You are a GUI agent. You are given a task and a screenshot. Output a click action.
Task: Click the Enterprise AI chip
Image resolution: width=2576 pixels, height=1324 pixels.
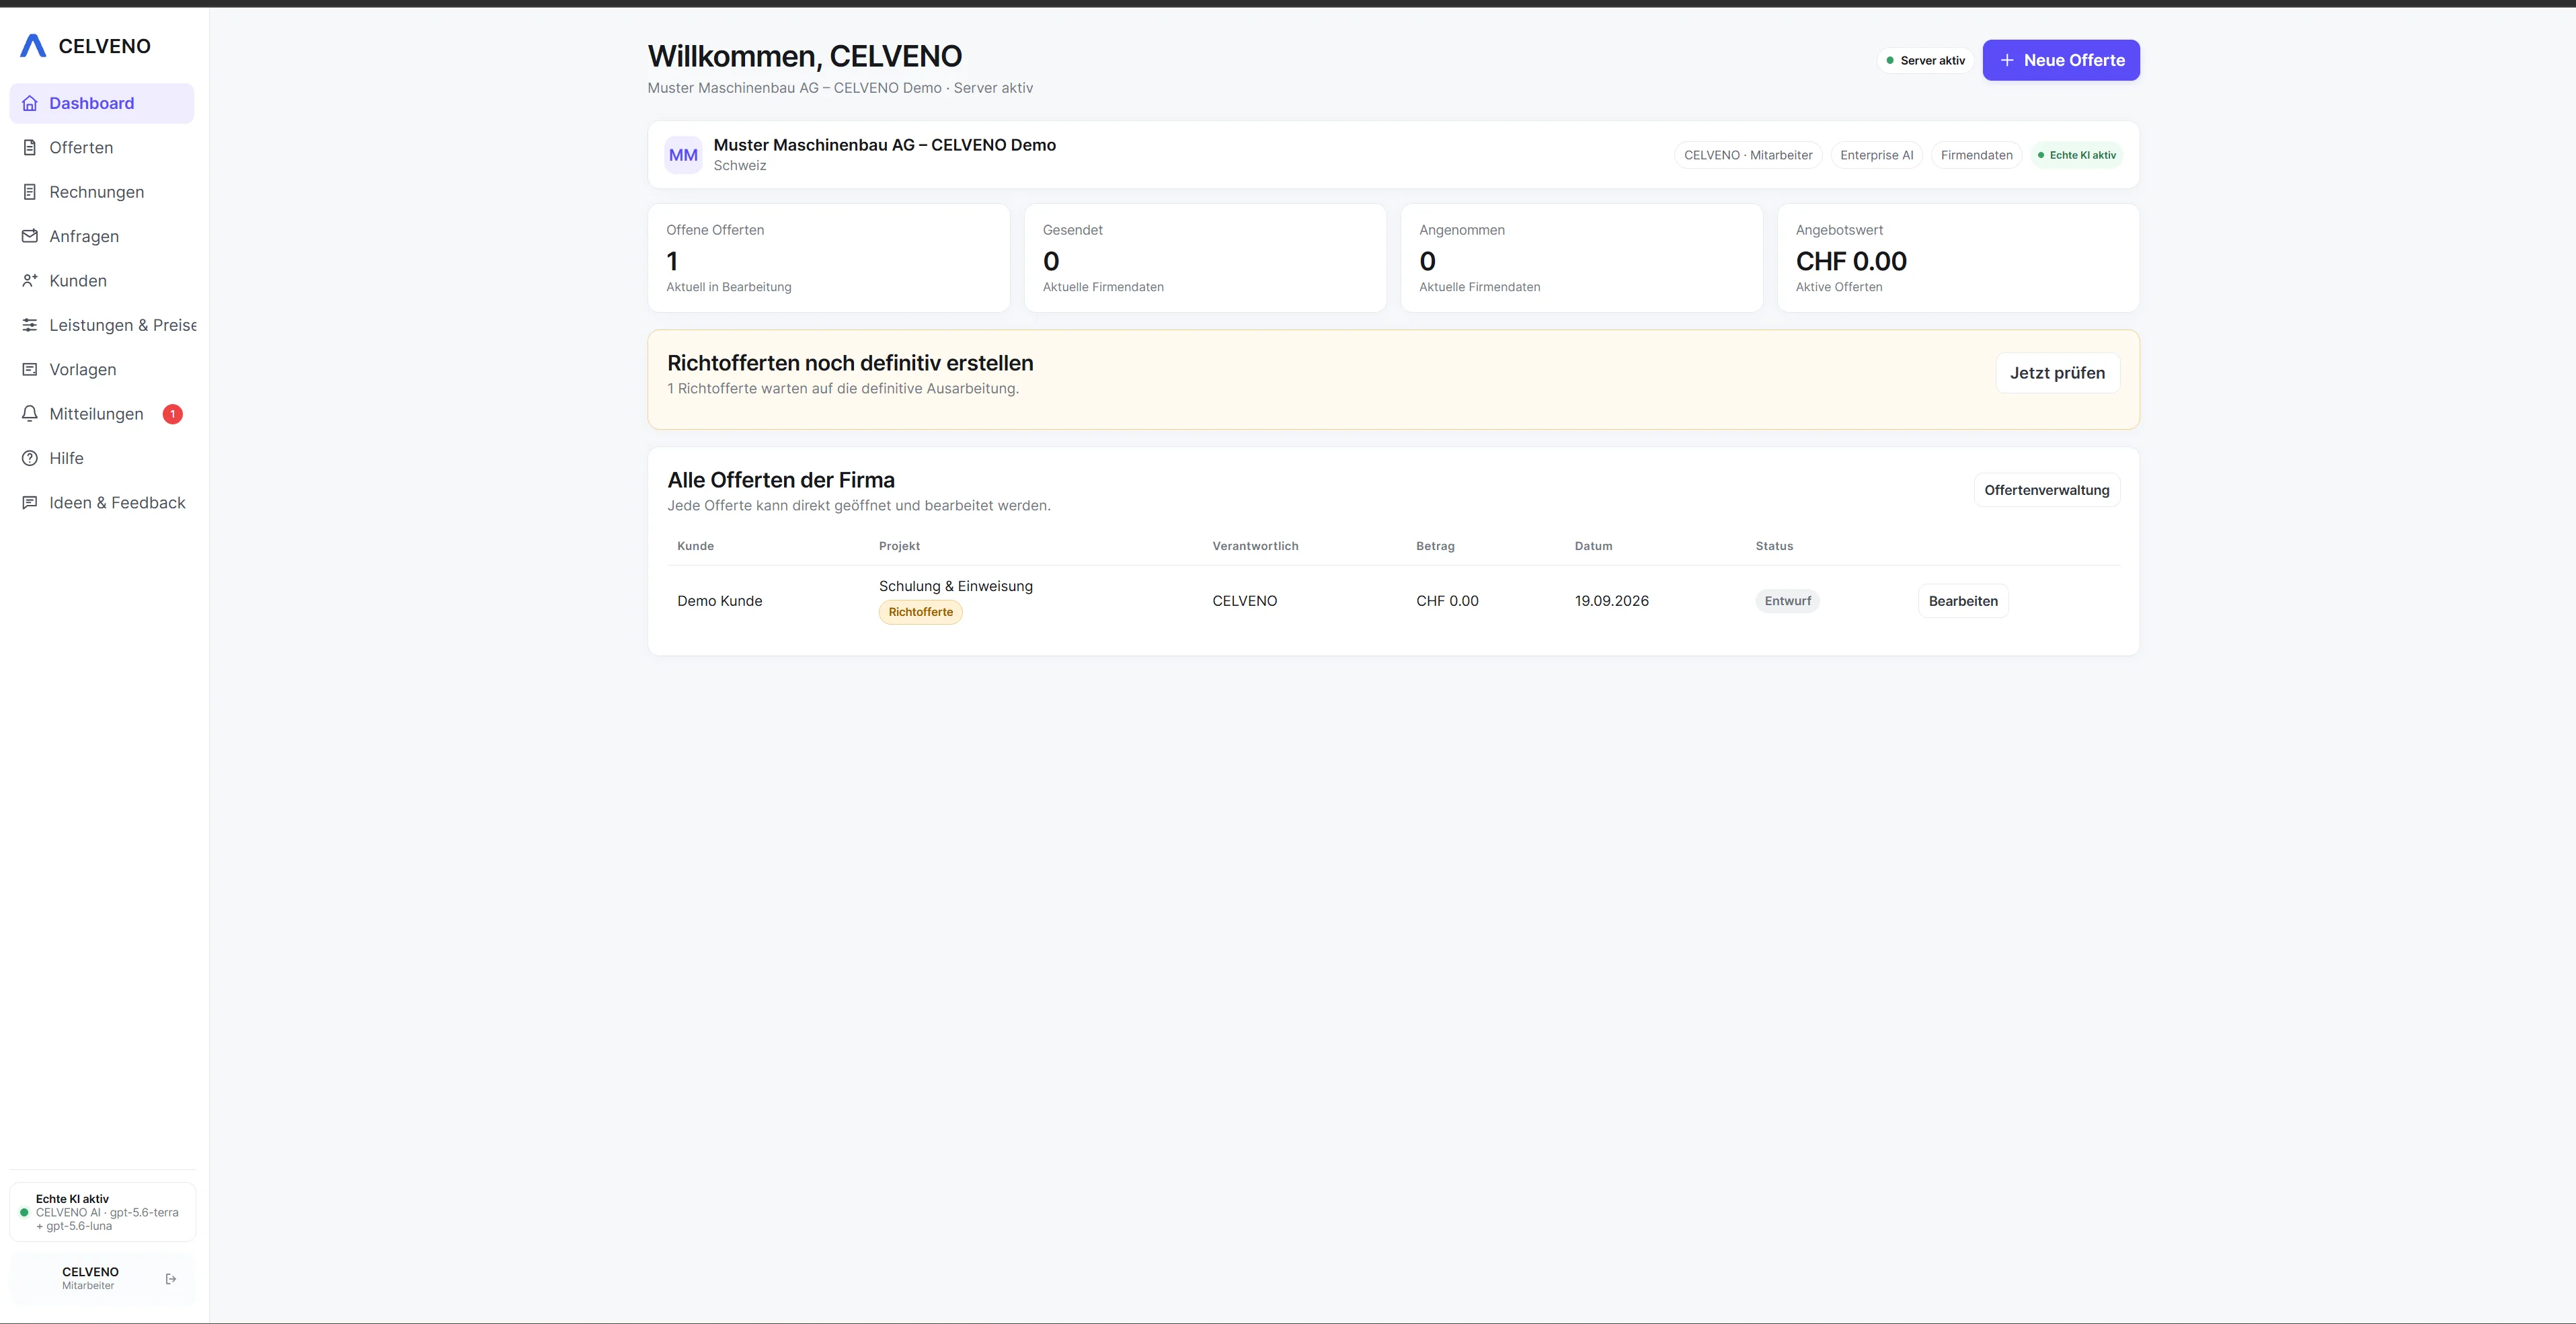coord(1876,155)
